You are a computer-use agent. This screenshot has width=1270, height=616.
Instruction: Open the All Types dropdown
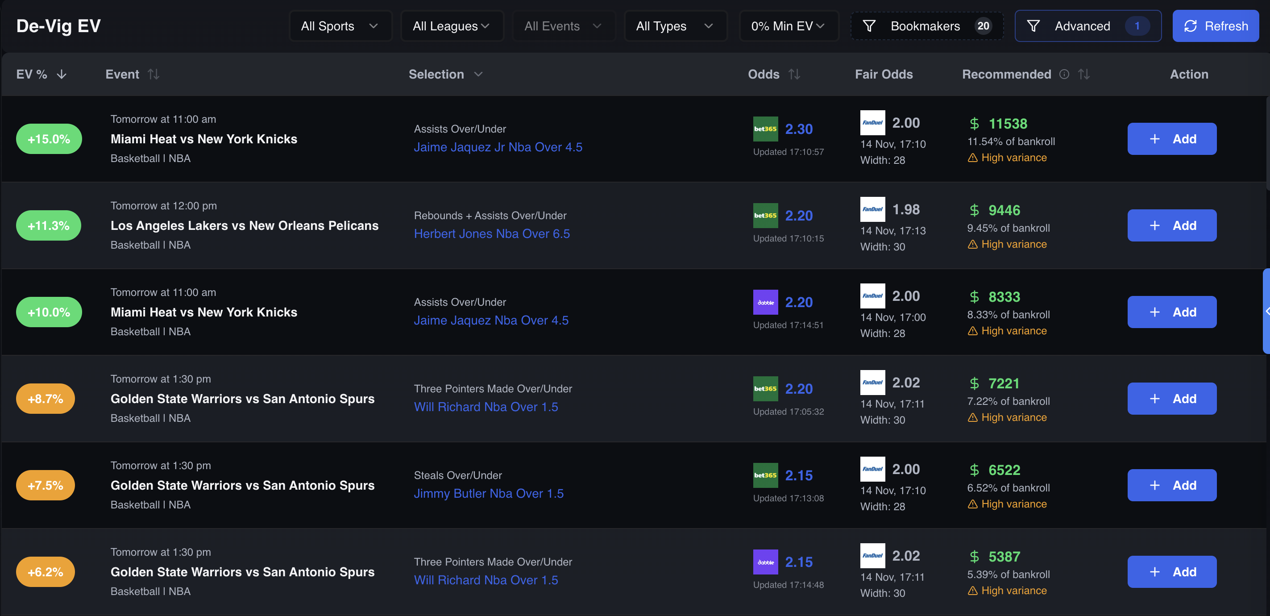tap(676, 25)
